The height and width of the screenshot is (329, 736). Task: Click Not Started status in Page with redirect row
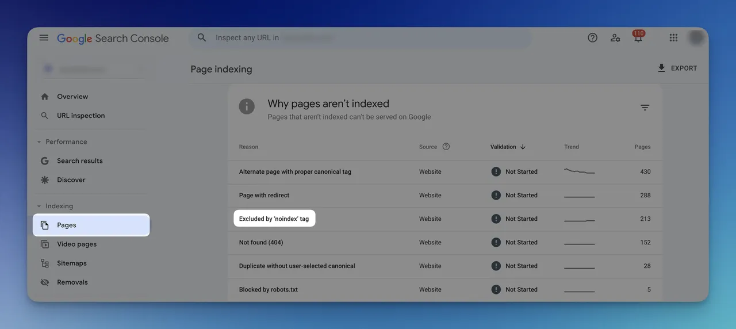[522, 196]
